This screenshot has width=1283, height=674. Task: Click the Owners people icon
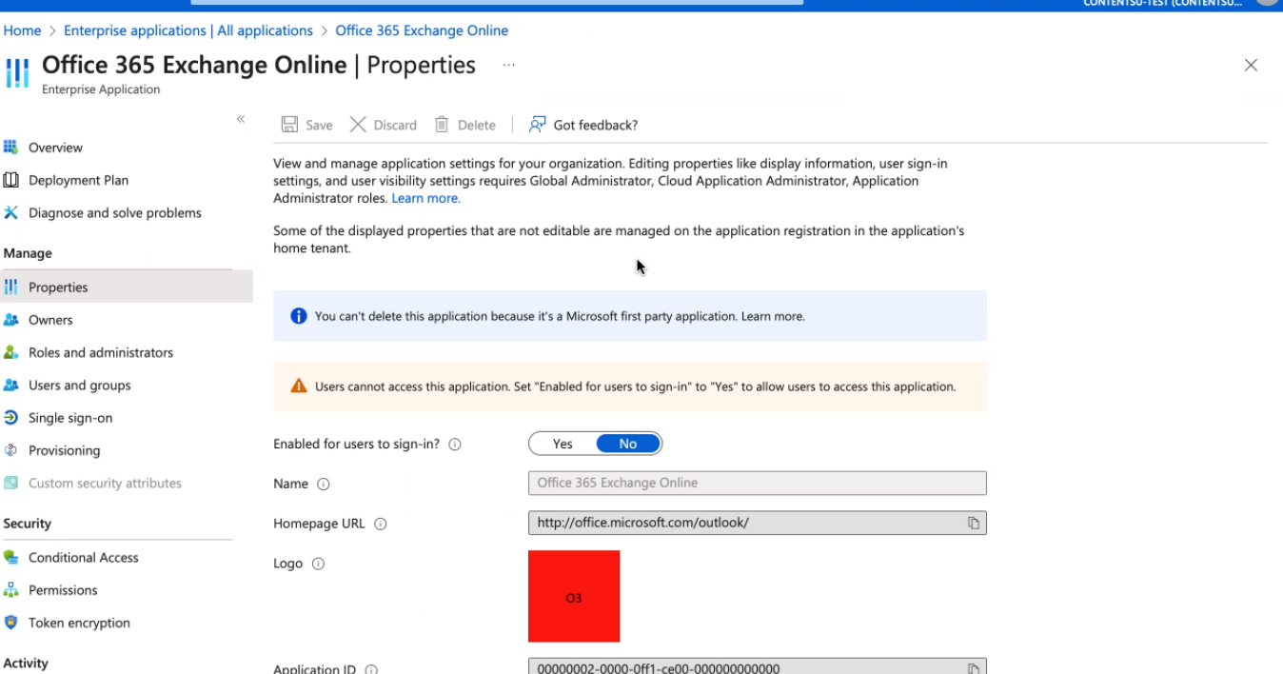pos(10,320)
